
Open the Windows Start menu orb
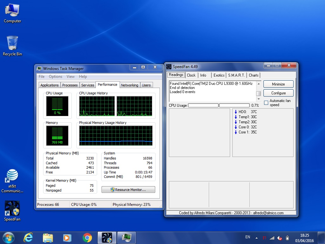[x=8, y=238]
